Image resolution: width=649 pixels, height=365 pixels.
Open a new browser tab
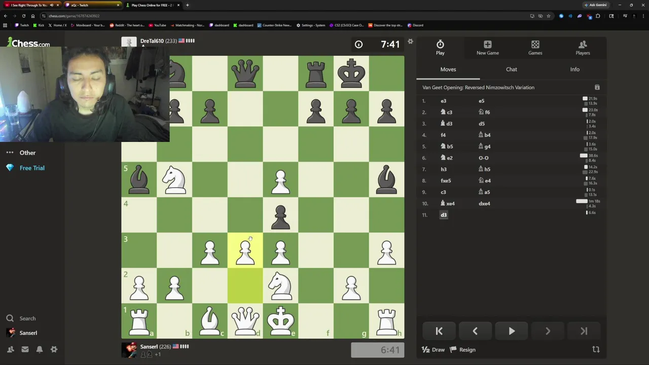tap(187, 5)
